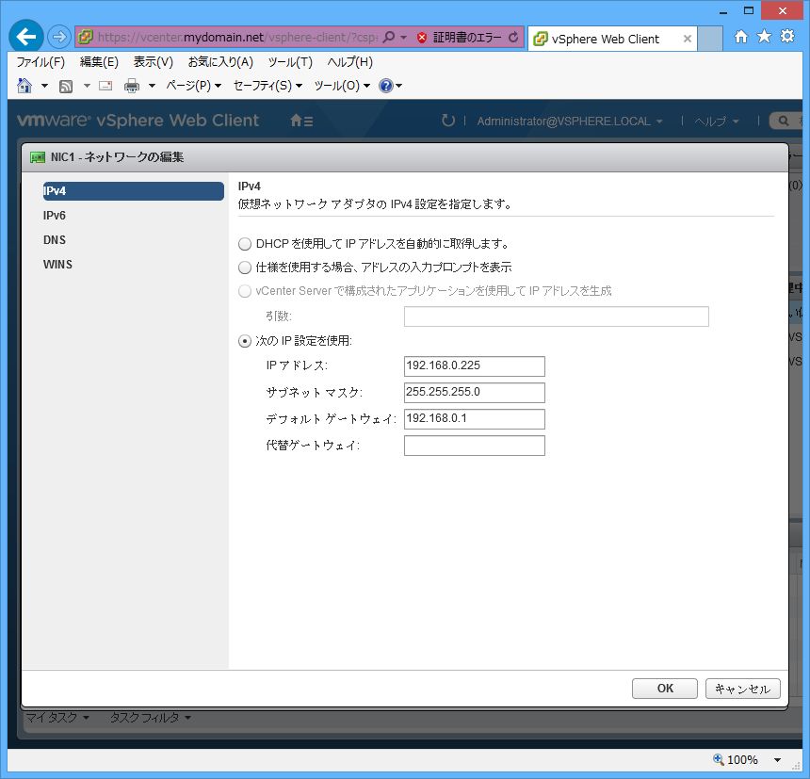
Task: Close the vSphere Web Client tab
Action: point(687,39)
